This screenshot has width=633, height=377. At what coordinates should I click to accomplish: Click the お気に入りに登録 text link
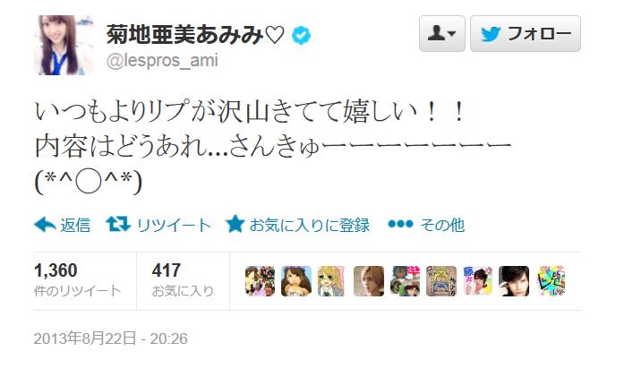pos(310,225)
